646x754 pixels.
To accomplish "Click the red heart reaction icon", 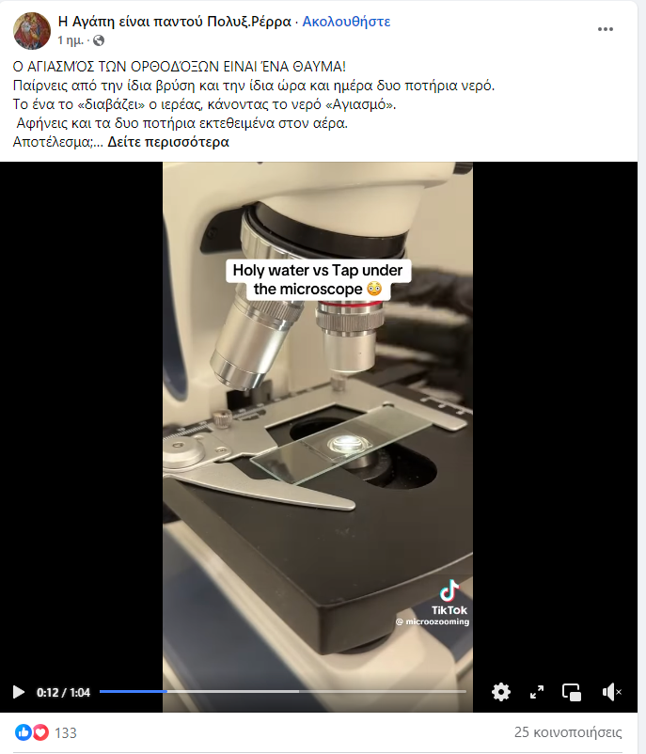I will 40,732.
